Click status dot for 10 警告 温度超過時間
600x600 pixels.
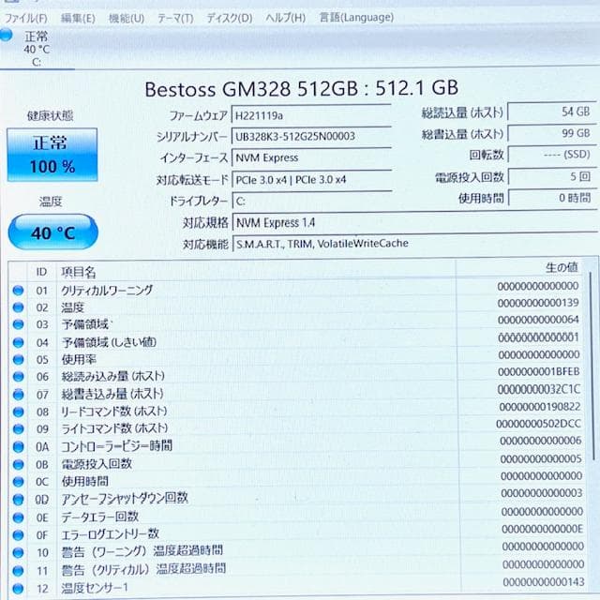click(x=18, y=552)
